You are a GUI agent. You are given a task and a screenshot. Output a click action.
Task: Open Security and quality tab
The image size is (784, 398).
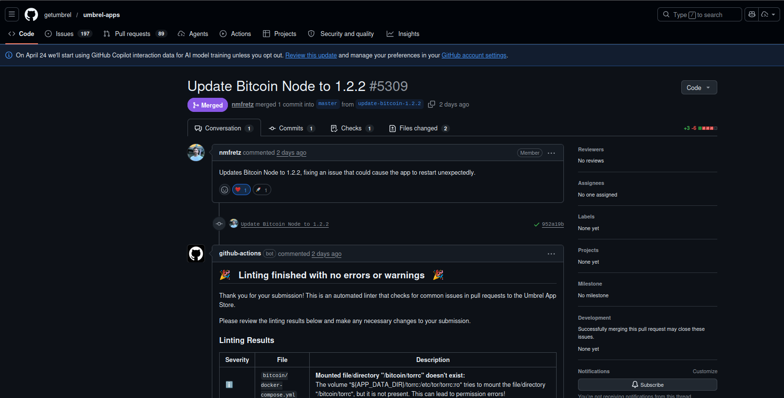tap(341, 34)
